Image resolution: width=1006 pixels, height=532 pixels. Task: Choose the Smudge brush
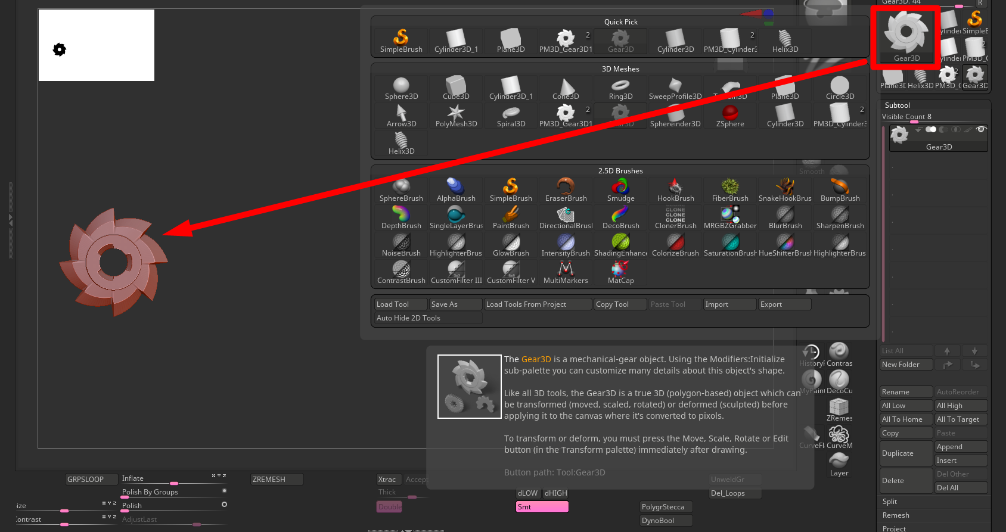click(x=620, y=190)
